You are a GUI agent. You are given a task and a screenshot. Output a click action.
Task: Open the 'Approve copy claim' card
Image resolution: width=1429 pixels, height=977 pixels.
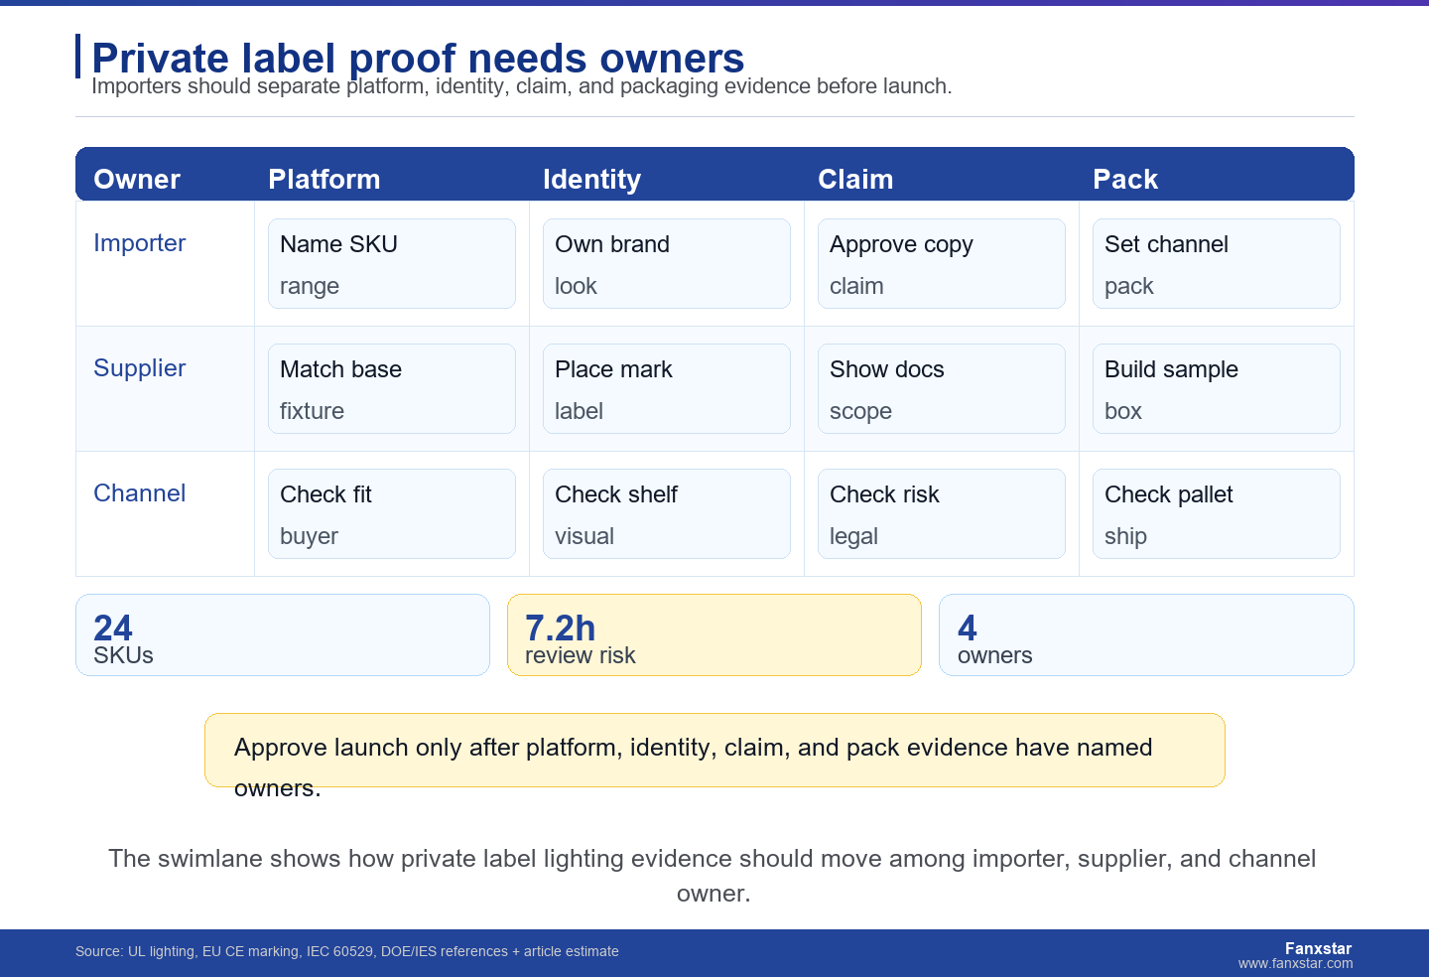tap(942, 264)
